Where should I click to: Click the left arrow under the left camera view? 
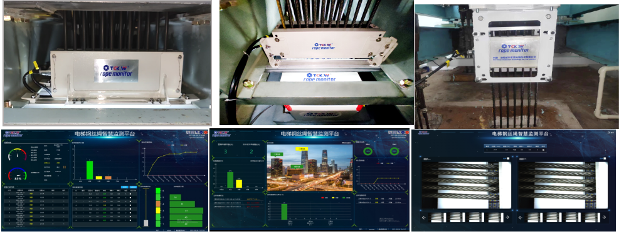423,217
